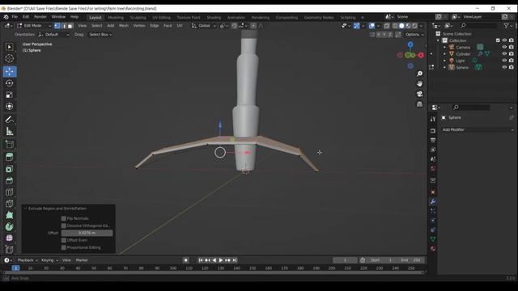
Task: Enable face select mode
Action: pyautogui.click(x=70, y=26)
